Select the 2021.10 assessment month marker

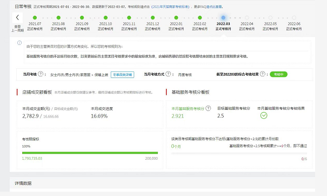click(x=105, y=18)
